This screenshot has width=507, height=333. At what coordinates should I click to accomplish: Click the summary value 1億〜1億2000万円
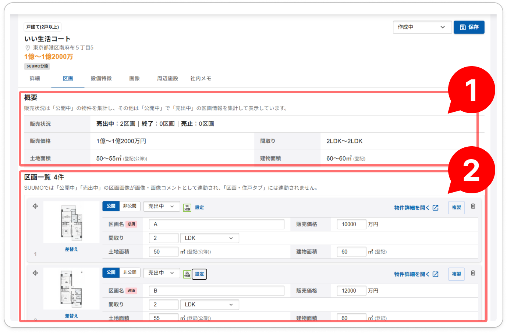121,141
